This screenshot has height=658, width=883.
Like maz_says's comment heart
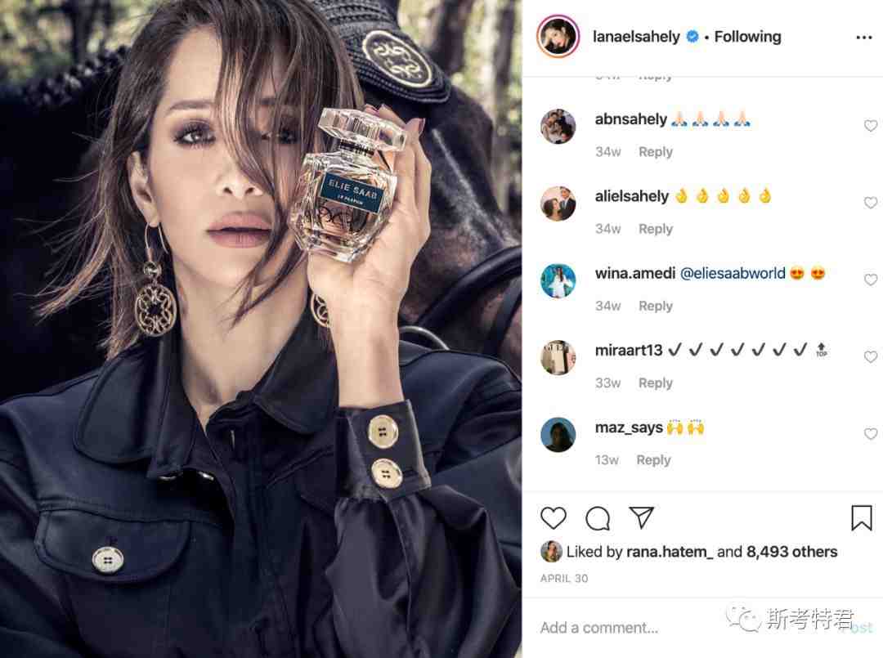pyautogui.click(x=871, y=433)
